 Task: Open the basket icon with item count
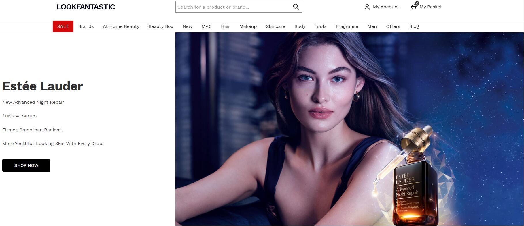(414, 7)
